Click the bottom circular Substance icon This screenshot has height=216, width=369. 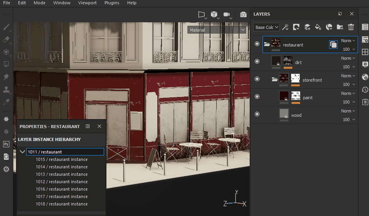click(6, 169)
